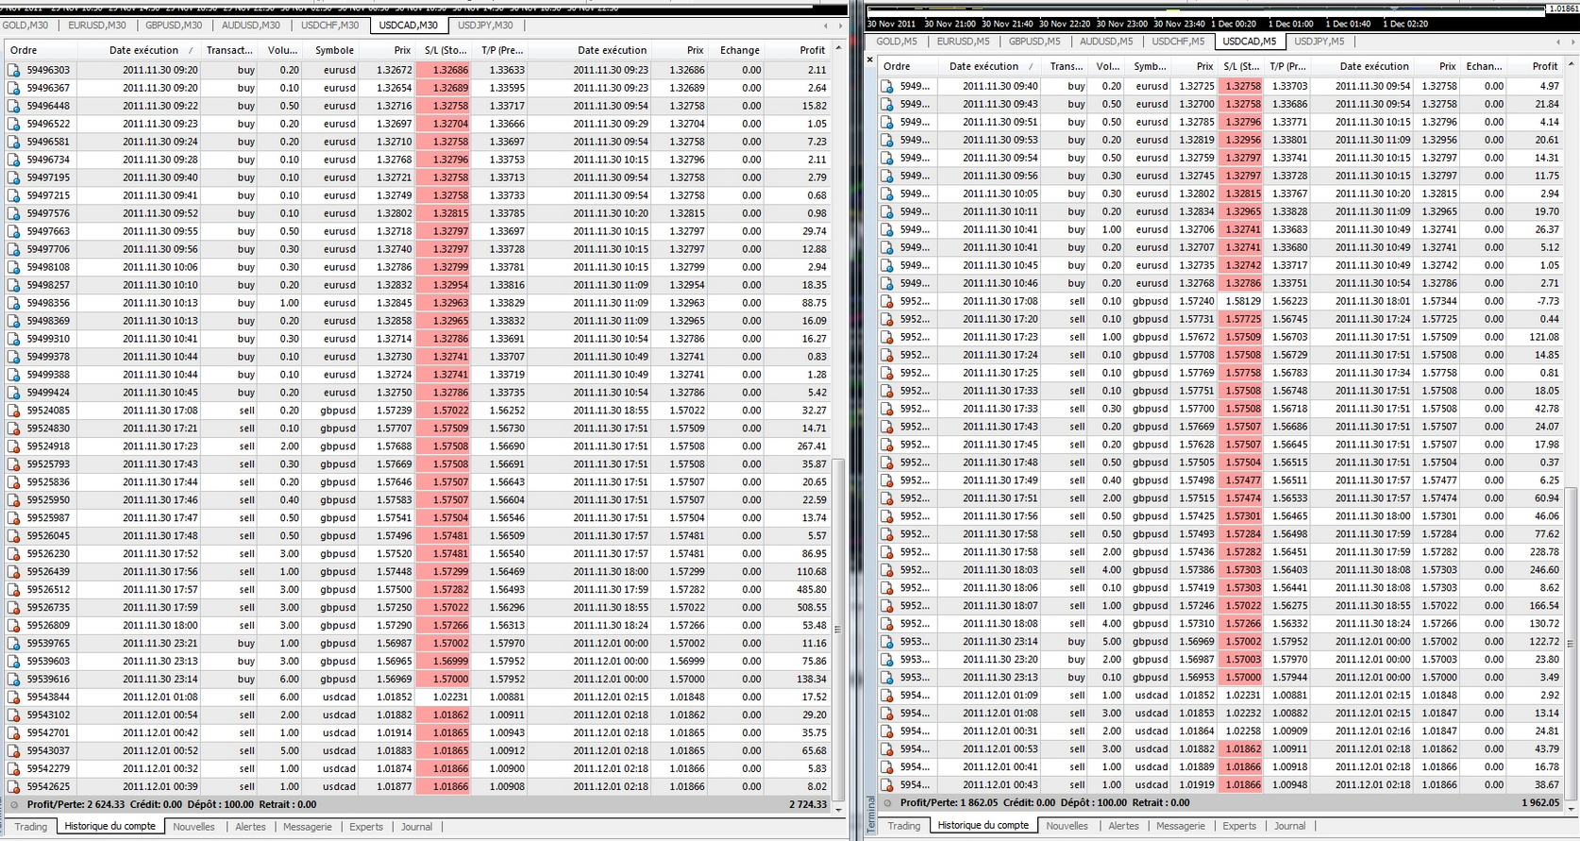Click the icon of last order 59542625
Viewport: 1580px width, 841px height.
click(13, 787)
